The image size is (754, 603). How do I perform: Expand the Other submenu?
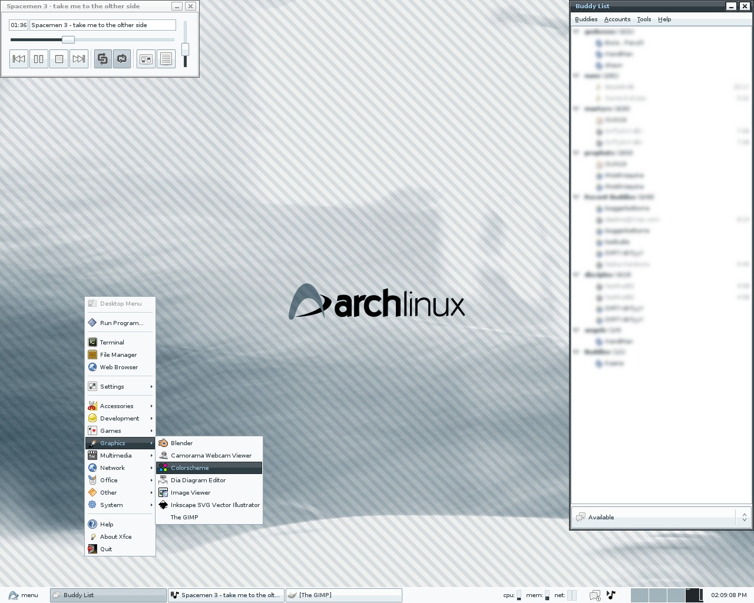[x=120, y=492]
